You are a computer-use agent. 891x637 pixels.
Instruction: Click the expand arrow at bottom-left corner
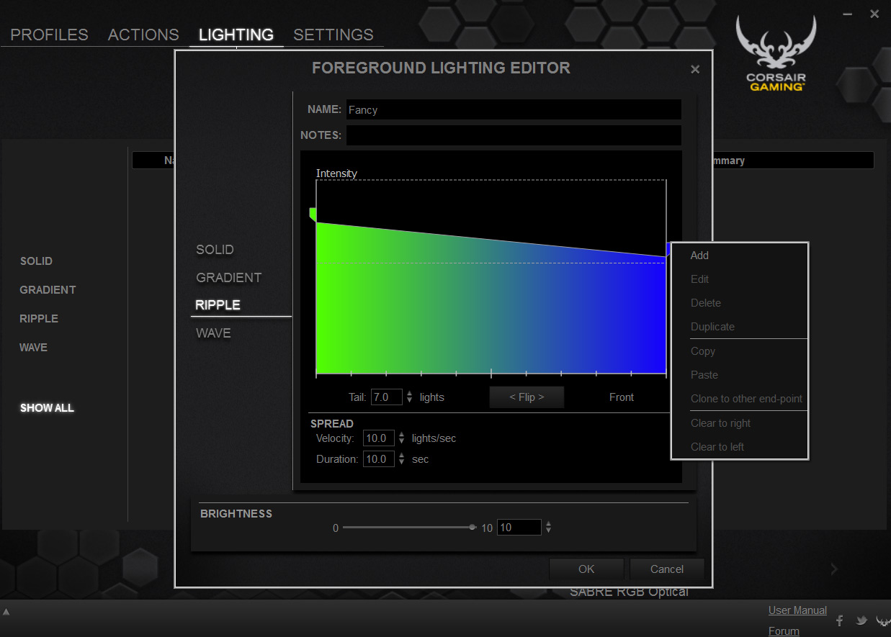(x=6, y=612)
